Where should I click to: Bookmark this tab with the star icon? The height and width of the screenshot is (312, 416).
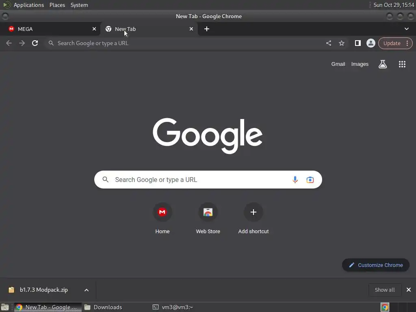coord(342,43)
